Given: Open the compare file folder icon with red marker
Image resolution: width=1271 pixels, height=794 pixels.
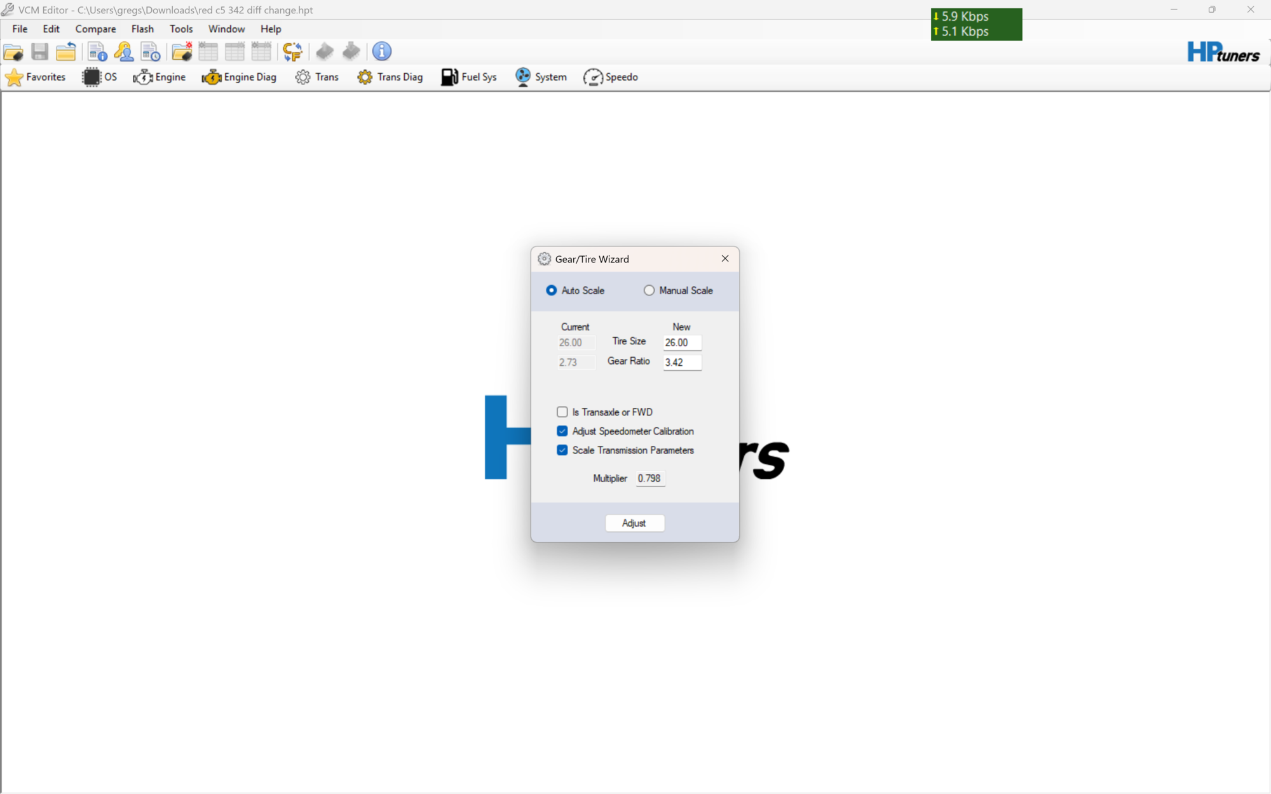Looking at the screenshot, I should [182, 51].
